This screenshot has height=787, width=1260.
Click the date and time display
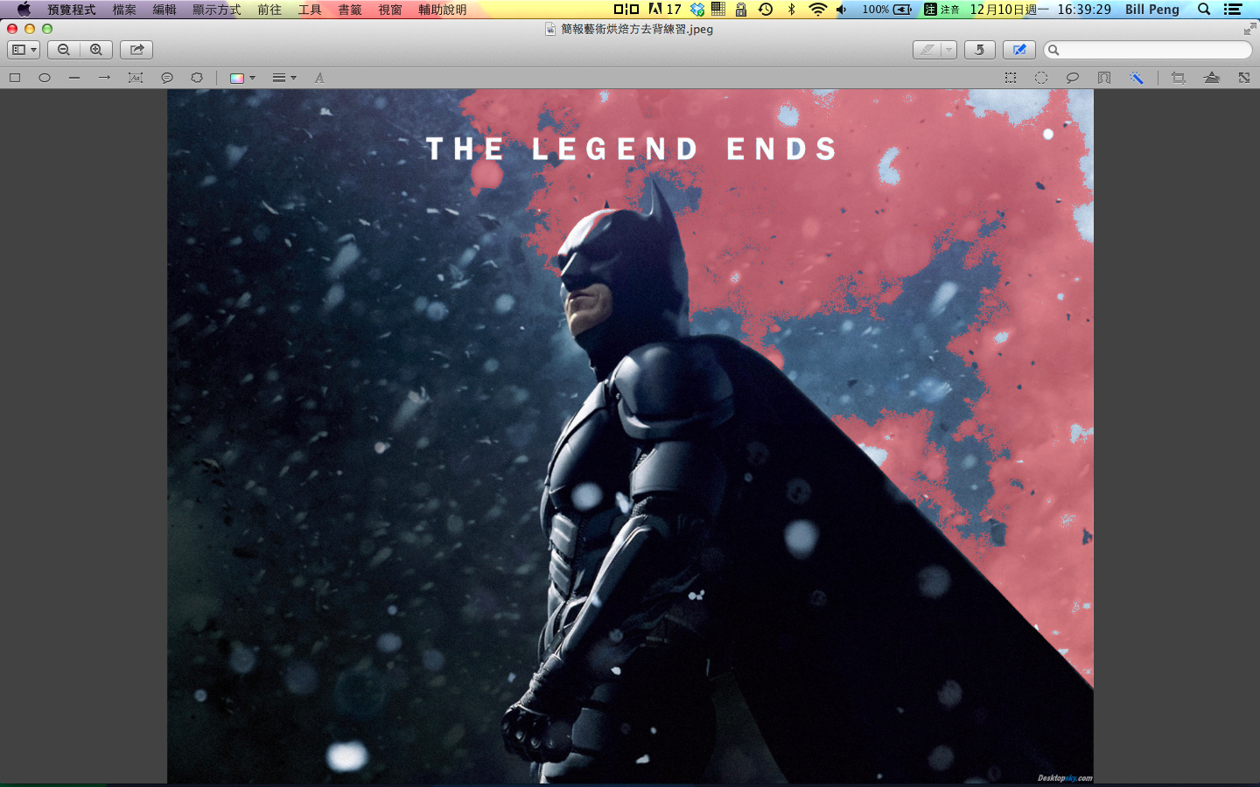point(1040,10)
